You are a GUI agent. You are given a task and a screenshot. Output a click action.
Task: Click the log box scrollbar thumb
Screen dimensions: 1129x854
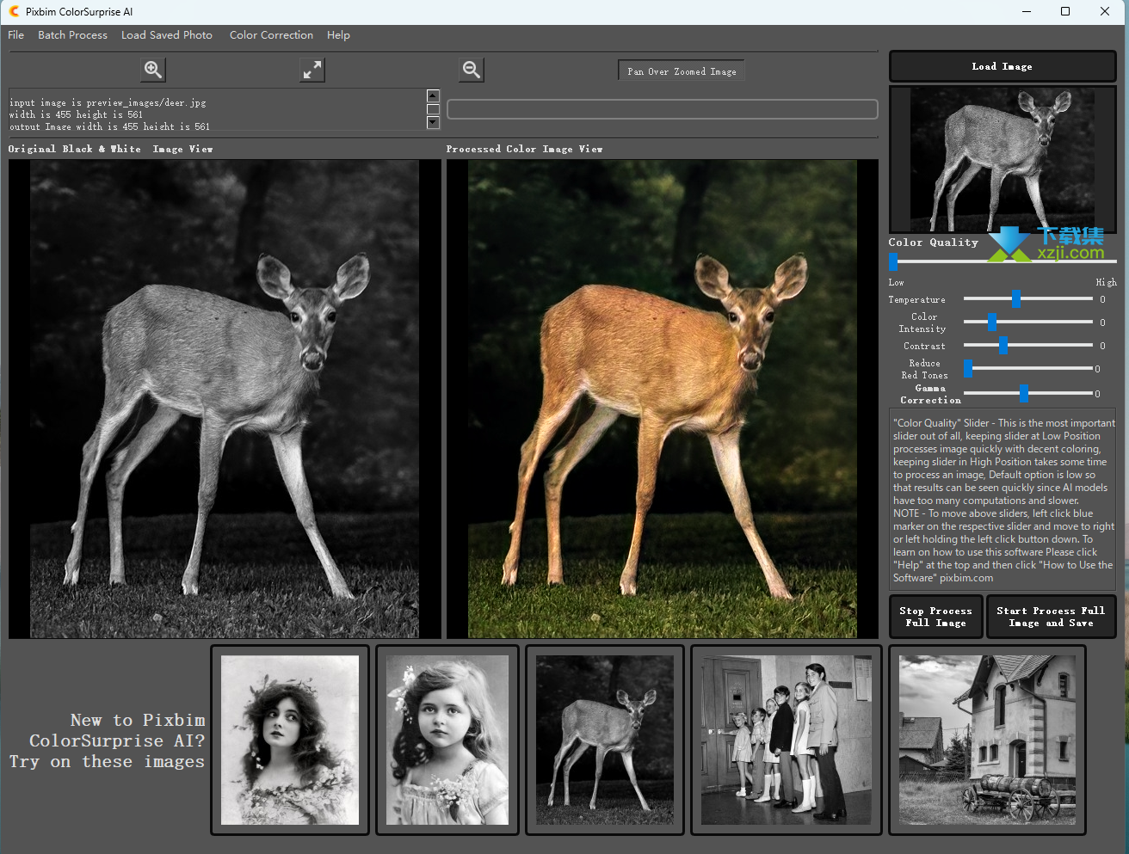(x=433, y=109)
